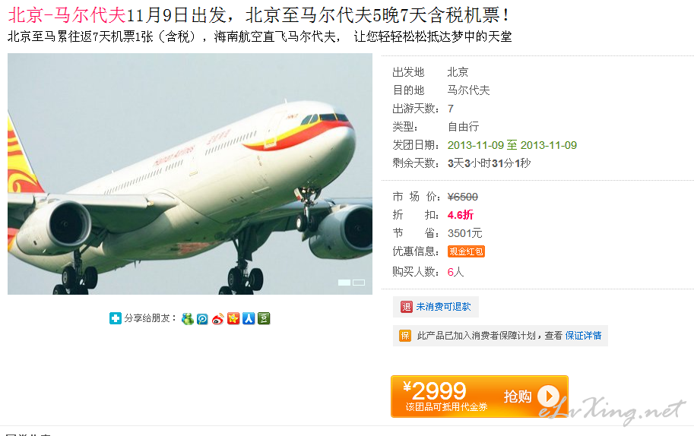Switch to the second carousel slide indicator
Image resolution: width=694 pixels, height=436 pixels.
click(x=359, y=283)
